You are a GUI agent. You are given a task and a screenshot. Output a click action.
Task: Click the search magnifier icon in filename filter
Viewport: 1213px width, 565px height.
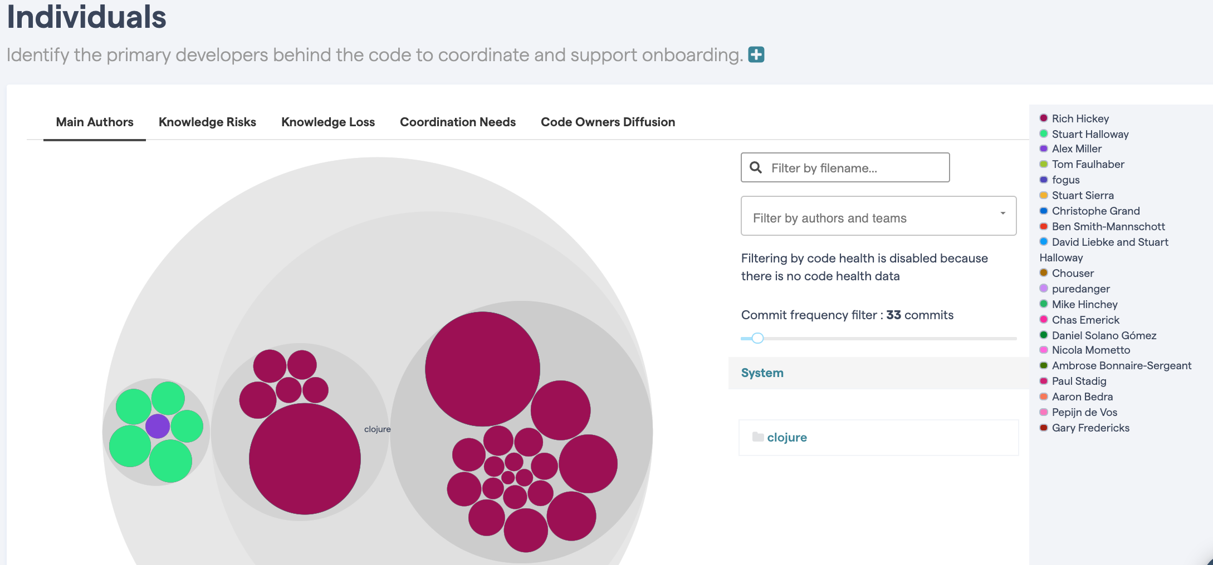coord(756,167)
